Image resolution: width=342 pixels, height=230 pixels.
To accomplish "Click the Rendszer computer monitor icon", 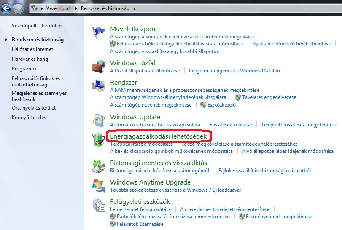I will 99,86.
